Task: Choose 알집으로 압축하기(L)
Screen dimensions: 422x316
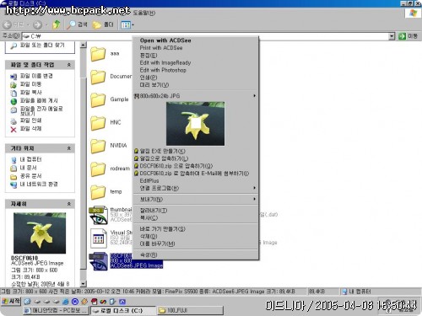Action: point(196,158)
